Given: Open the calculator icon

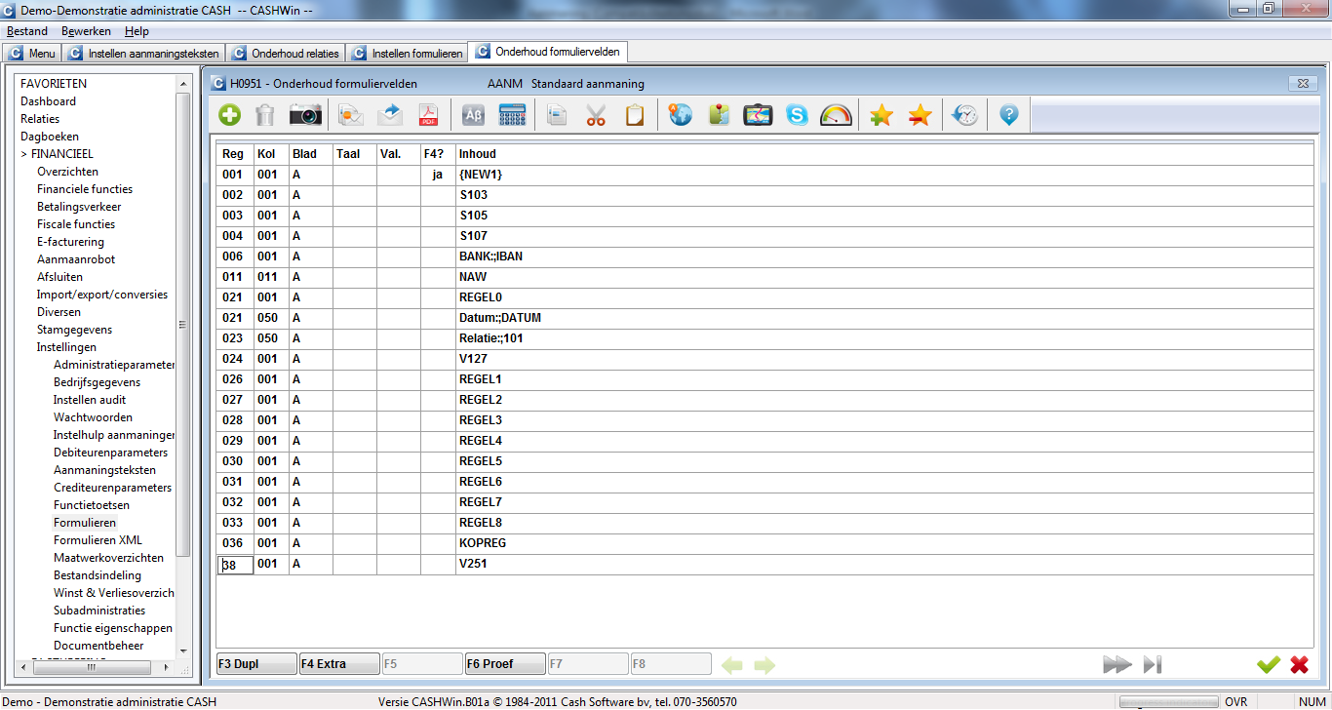Looking at the screenshot, I should (512, 115).
